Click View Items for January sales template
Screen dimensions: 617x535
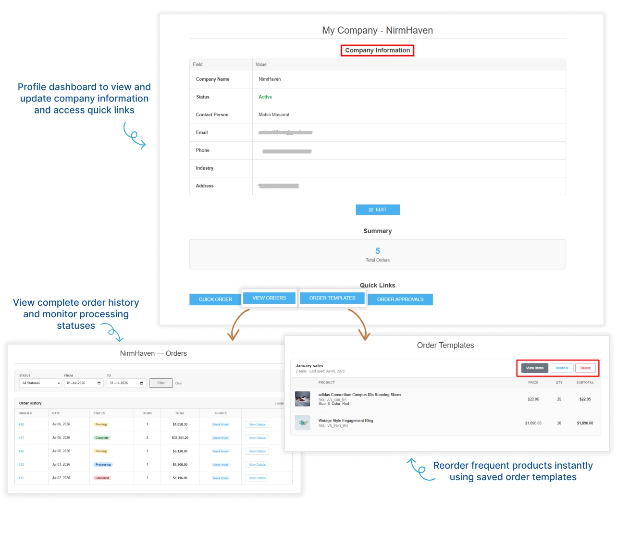[x=535, y=368]
